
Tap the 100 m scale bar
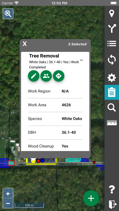29,205
